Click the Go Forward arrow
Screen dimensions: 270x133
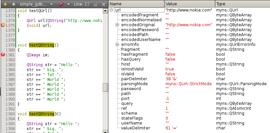(x=13, y=4)
